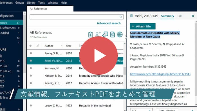Select the Recently Added sidebar item
197x111 pixels.
pyautogui.click(x=11, y=33)
